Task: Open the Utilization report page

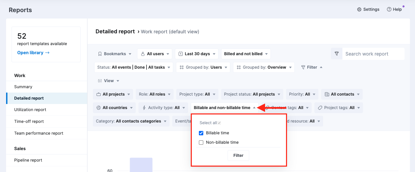Action: pyautogui.click(x=30, y=110)
